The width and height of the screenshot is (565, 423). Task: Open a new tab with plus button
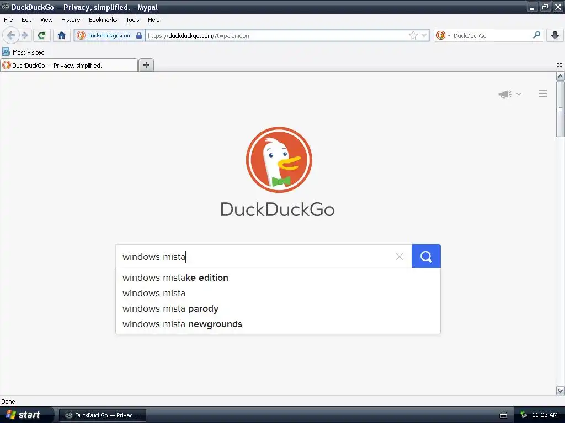click(146, 65)
